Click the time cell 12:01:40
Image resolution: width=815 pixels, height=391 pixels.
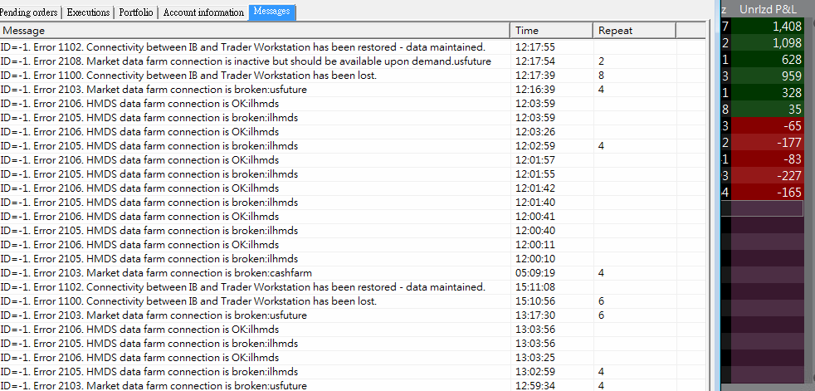coord(535,203)
